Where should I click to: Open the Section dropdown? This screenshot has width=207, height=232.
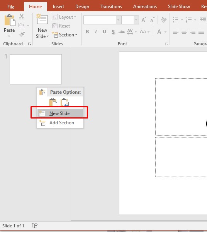[x=64, y=35]
